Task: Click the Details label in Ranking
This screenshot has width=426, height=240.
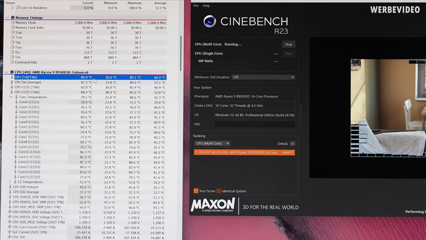Action: pyautogui.click(x=283, y=144)
